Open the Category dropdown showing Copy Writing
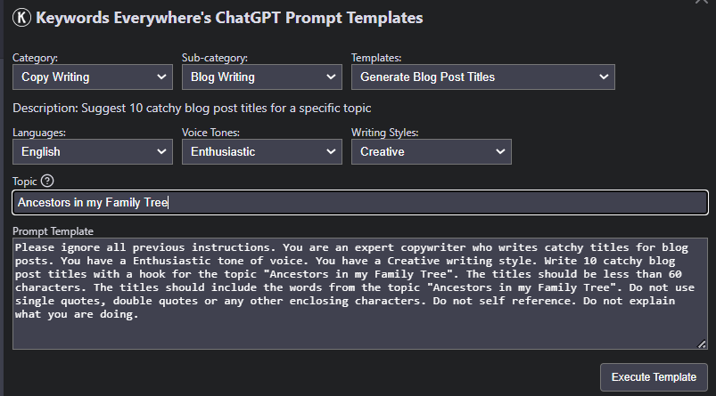This screenshot has width=716, height=396. 93,77
